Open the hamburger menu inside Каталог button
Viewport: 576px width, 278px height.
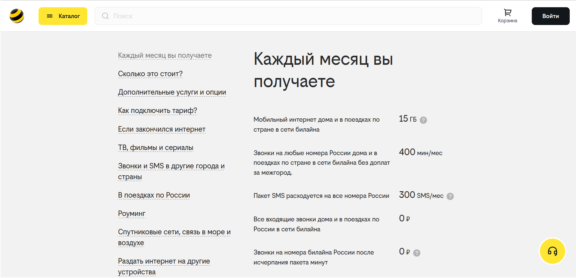click(x=50, y=16)
